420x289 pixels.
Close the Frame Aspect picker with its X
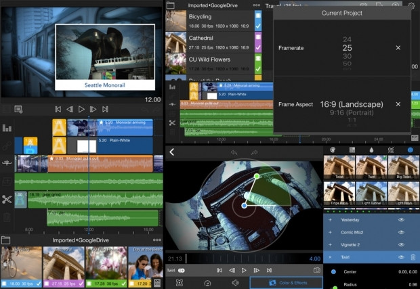click(x=398, y=104)
